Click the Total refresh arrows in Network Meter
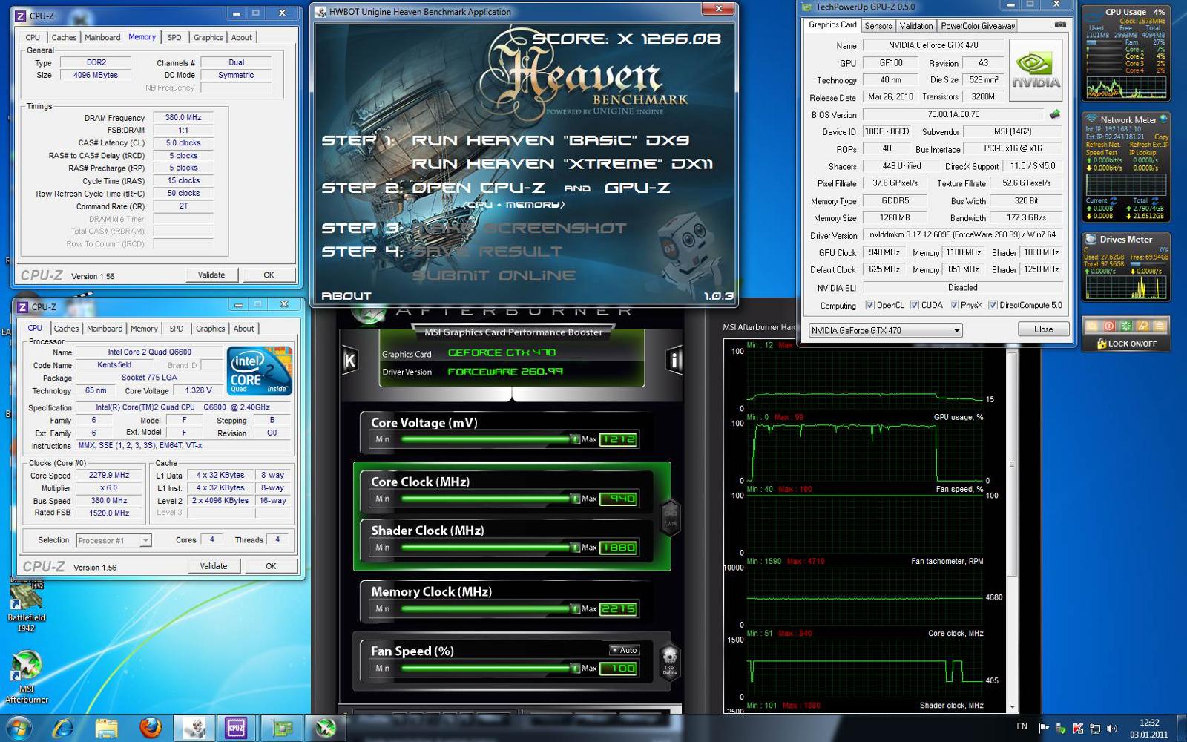 click(x=1155, y=200)
